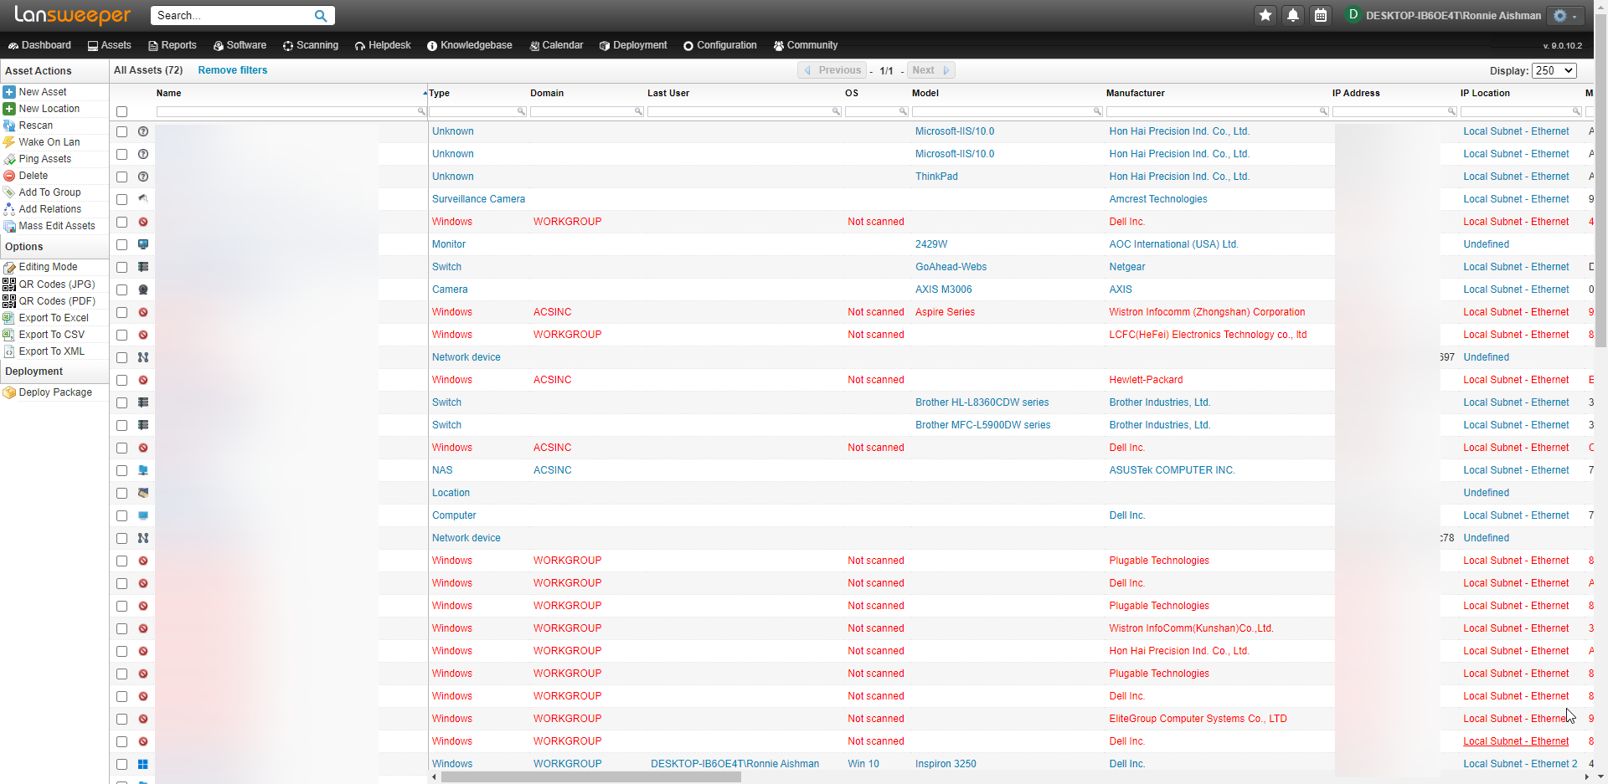This screenshot has height=784, width=1608.
Task: Click the Add To Group icon
Action: tap(9, 192)
